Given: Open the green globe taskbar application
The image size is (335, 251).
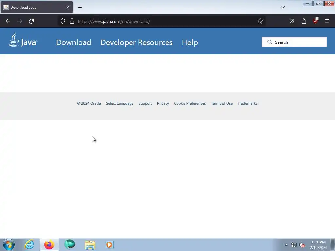Looking at the screenshot, I should point(70,244).
